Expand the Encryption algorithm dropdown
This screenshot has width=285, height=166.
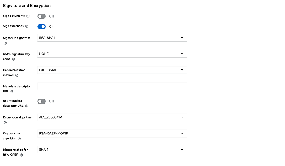(182, 117)
